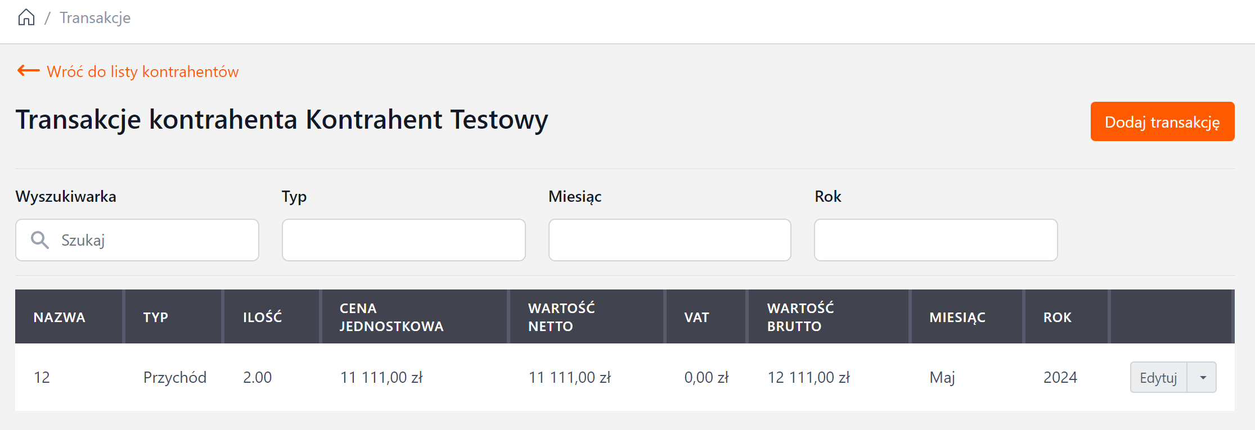Click the home icon in breadcrumb
Viewport: 1255px width, 430px height.
point(26,18)
